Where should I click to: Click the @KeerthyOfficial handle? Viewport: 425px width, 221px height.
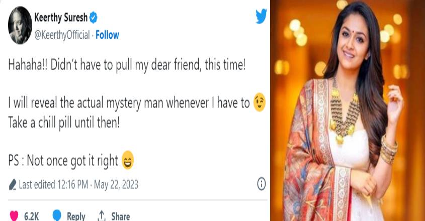61,35
